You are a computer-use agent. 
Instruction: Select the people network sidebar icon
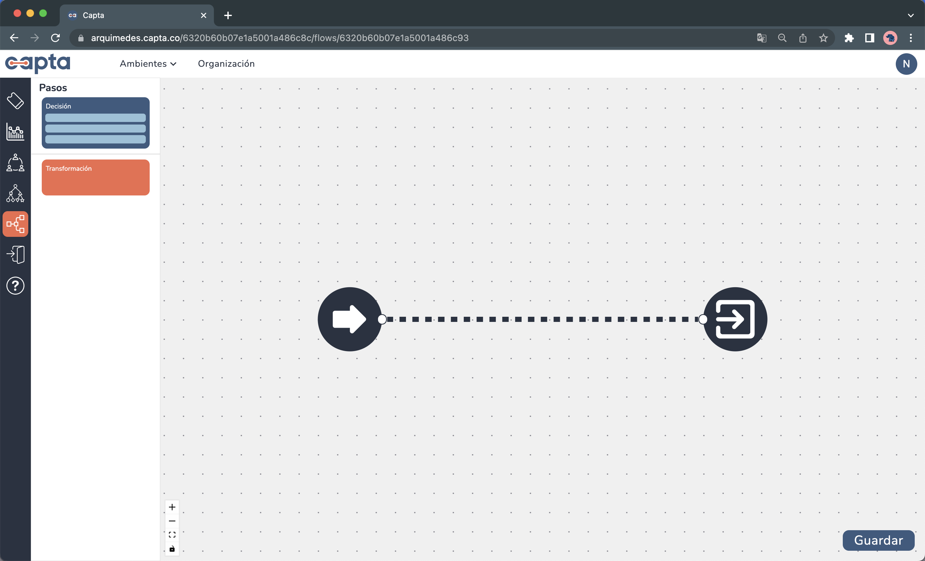pyautogui.click(x=15, y=162)
